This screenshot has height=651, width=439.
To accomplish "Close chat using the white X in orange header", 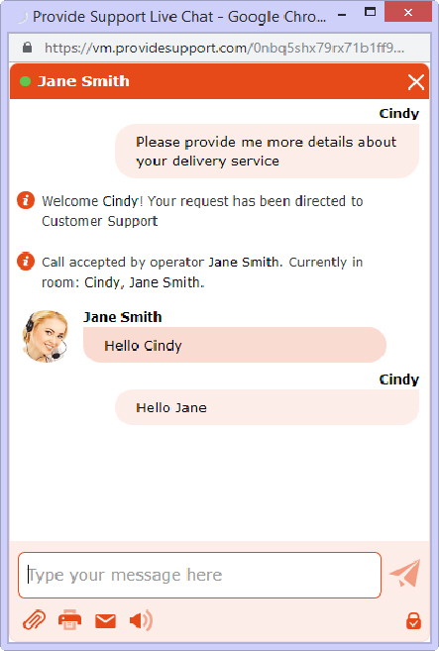I will tap(416, 82).
